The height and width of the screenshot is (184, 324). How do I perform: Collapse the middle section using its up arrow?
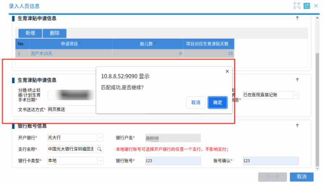click(297, 80)
